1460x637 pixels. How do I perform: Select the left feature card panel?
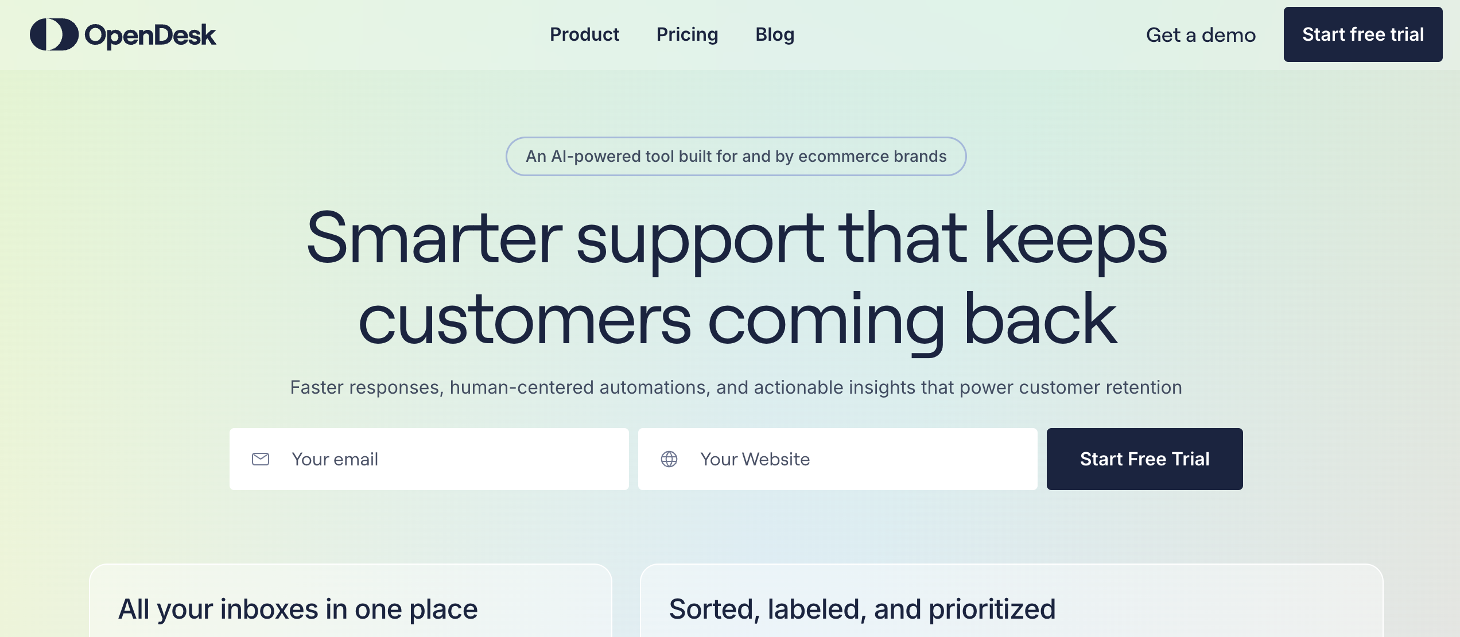(351, 600)
